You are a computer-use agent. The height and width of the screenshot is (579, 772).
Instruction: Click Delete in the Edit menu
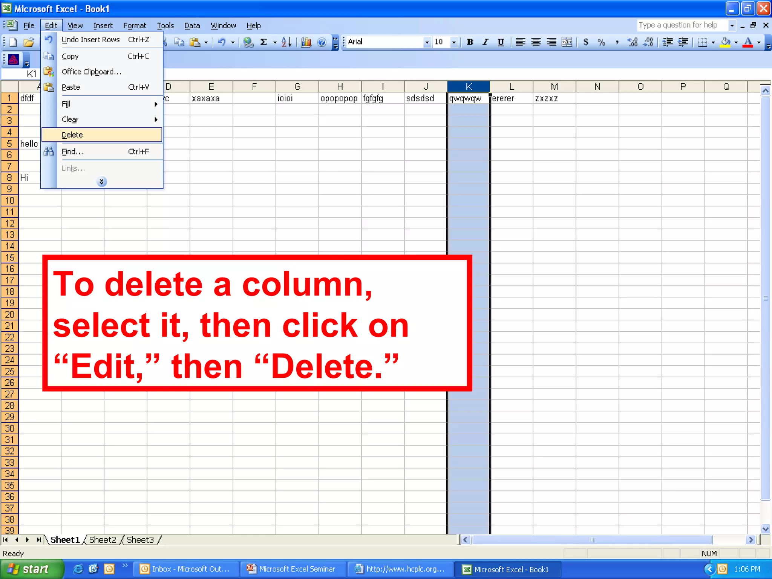[x=102, y=135]
